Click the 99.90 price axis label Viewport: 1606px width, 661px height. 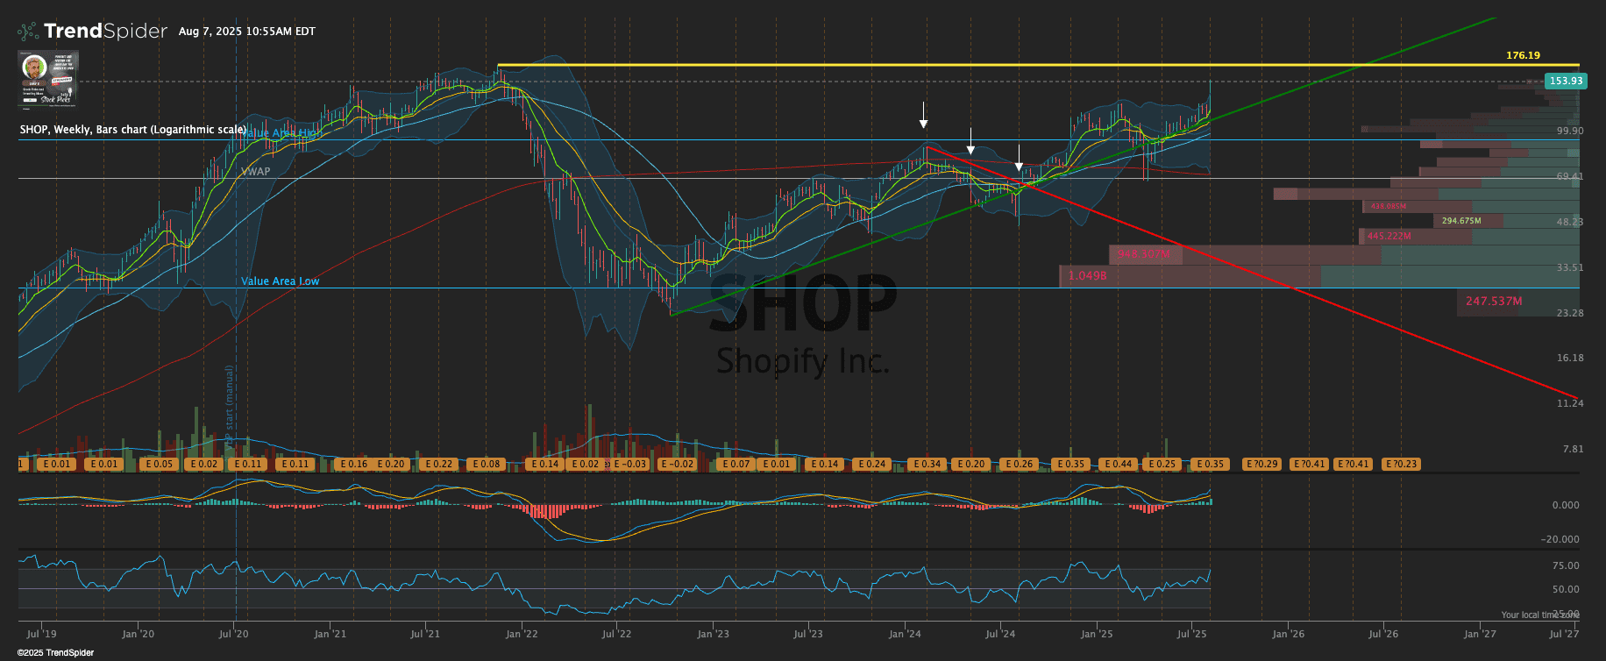(x=1570, y=131)
